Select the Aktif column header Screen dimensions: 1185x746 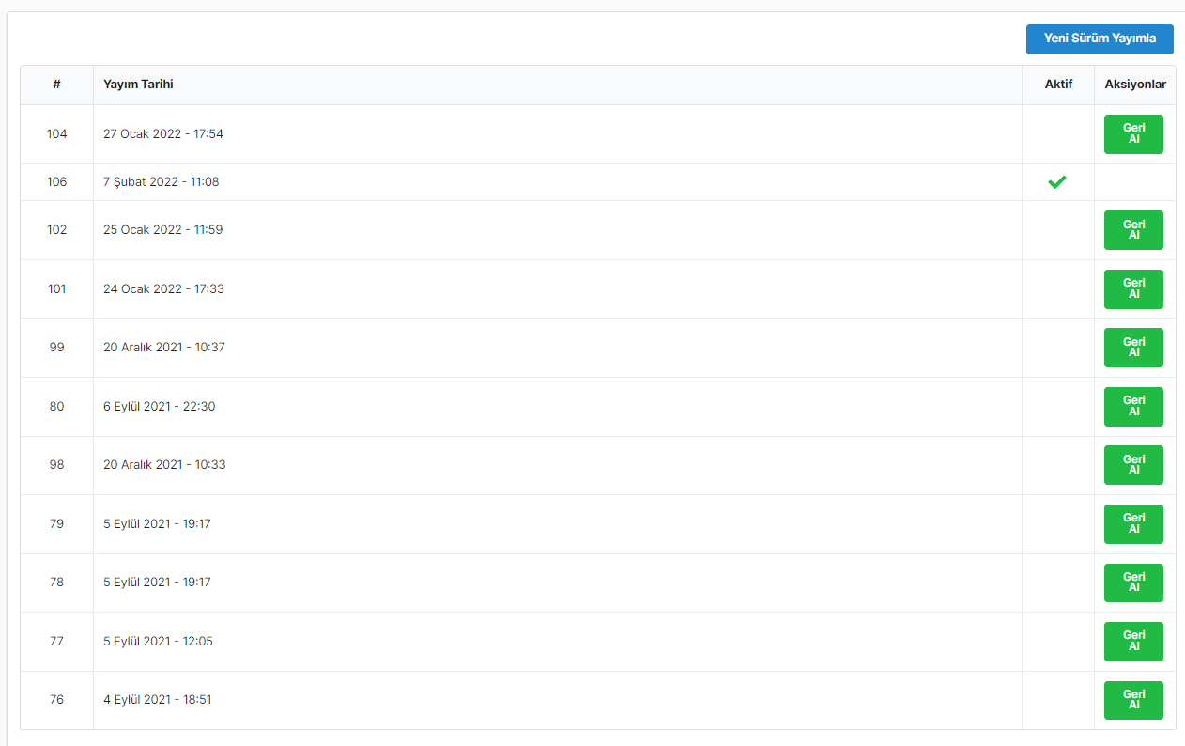(1058, 85)
